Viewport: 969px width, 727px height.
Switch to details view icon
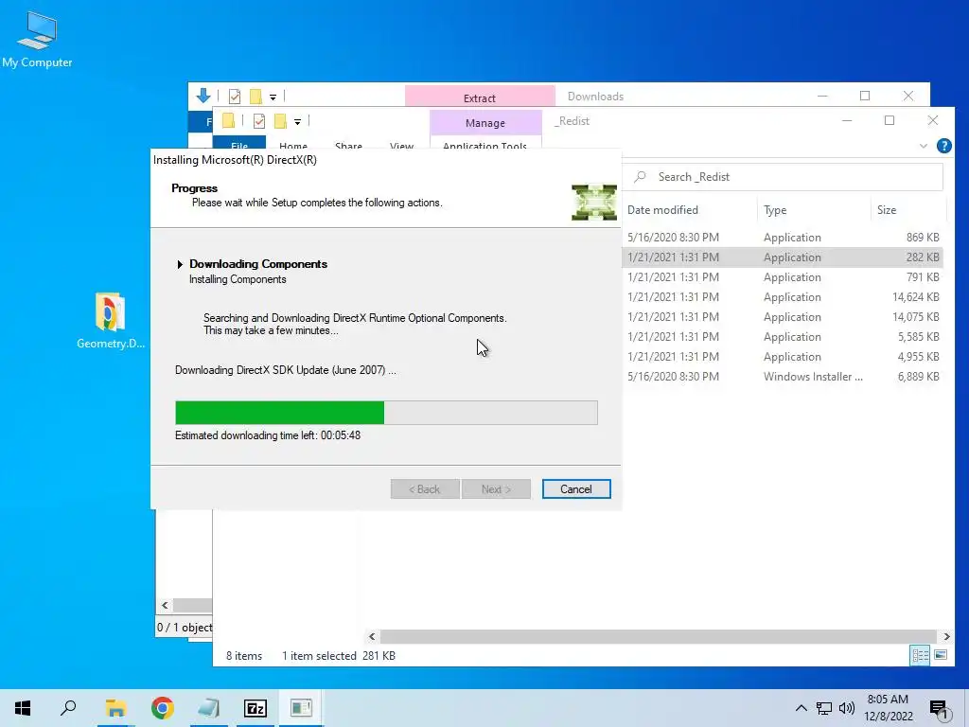pyautogui.click(x=920, y=655)
